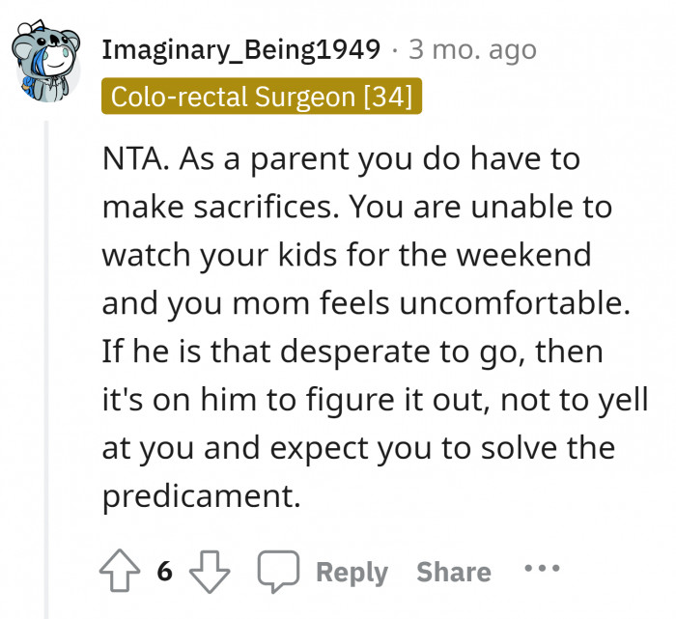This screenshot has width=676, height=619.
Task: Open Imaginary_Being1949's user profile
Action: tap(240, 49)
